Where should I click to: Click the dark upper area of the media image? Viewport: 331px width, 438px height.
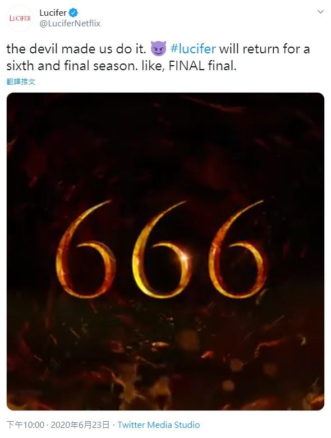(165, 140)
